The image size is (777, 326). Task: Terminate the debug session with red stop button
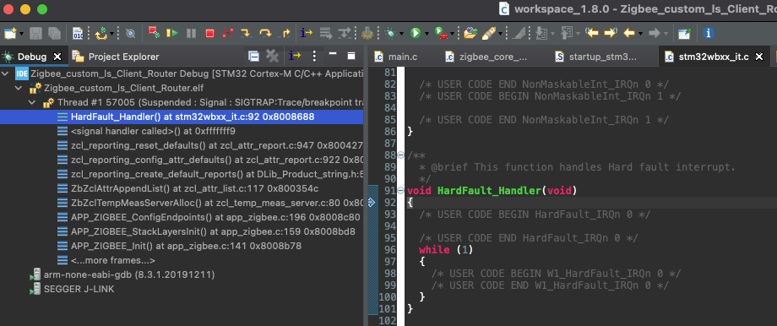click(209, 33)
